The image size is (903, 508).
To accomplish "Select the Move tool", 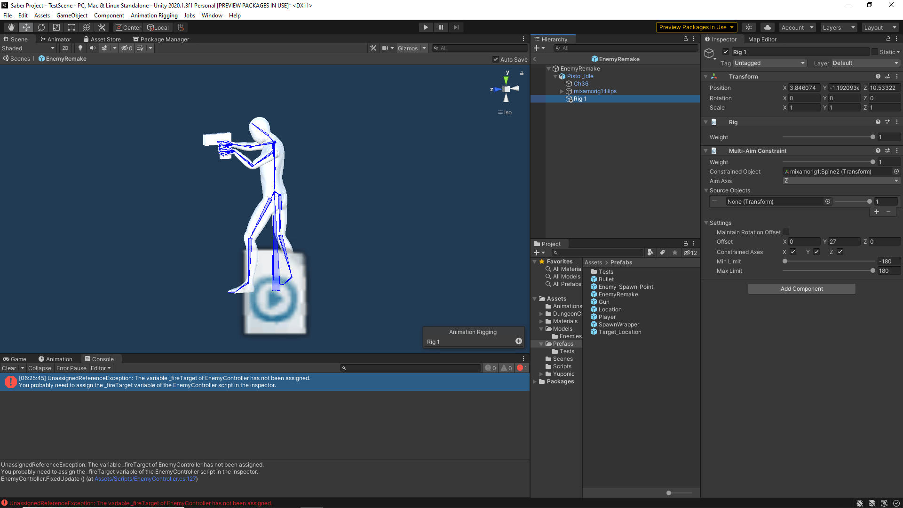I will 26,27.
